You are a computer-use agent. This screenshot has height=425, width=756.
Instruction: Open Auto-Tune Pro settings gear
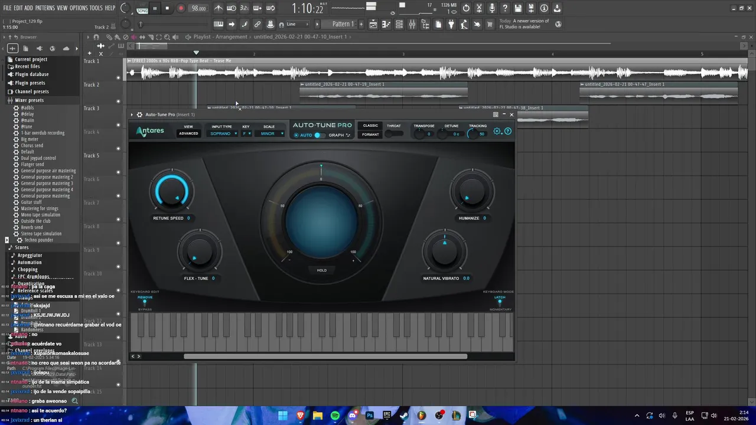point(497,131)
